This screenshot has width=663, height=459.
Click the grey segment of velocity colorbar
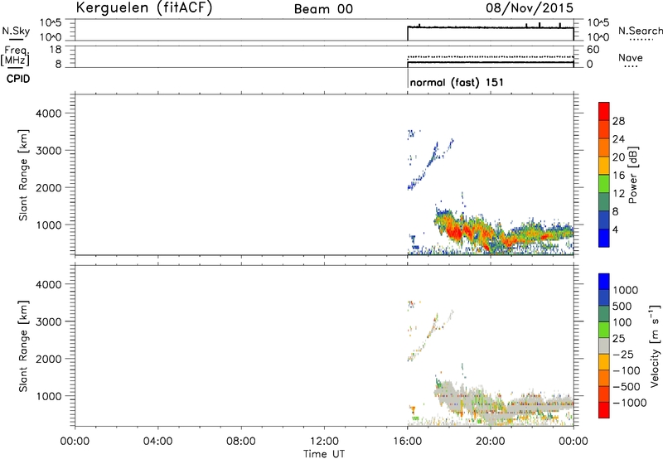[x=604, y=345]
